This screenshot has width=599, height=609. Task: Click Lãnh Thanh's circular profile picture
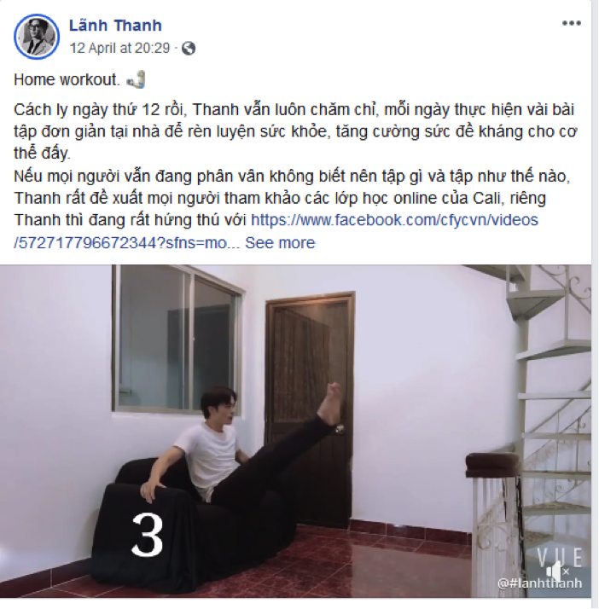coord(37,37)
